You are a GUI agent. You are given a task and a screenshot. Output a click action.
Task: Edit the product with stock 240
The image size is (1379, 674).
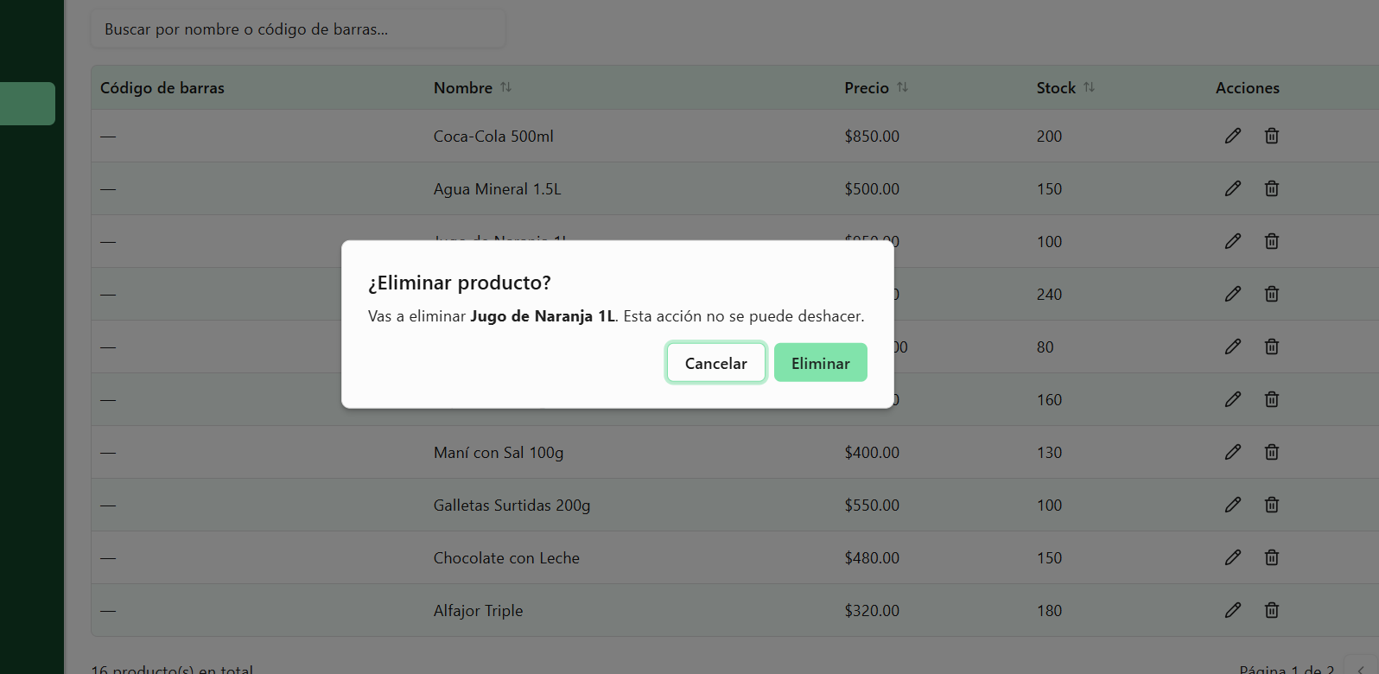click(x=1233, y=294)
